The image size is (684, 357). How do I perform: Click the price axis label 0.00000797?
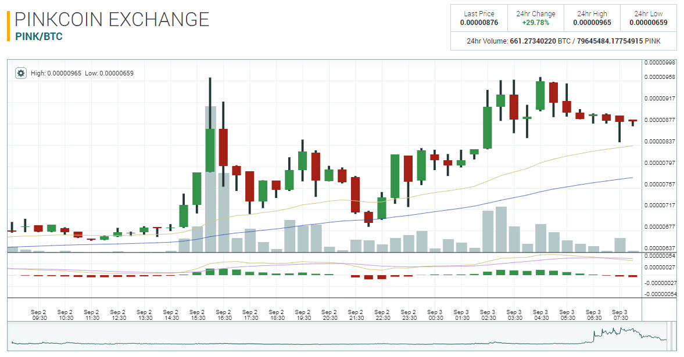660,163
